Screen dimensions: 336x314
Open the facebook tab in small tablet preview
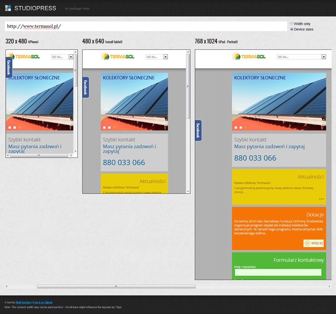(x=85, y=87)
